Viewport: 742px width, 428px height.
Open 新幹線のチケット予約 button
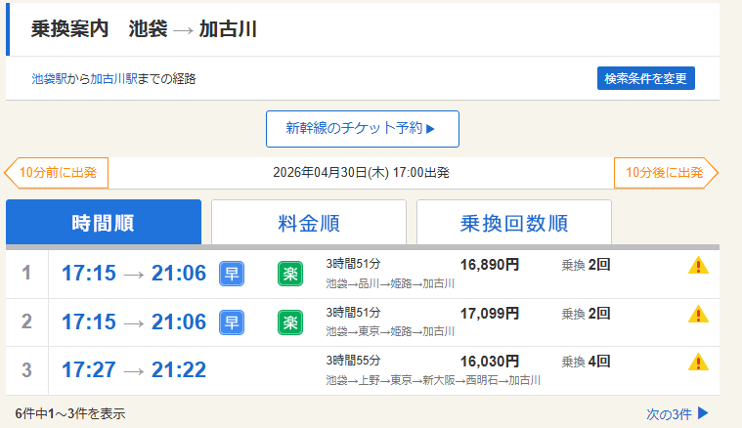362,128
